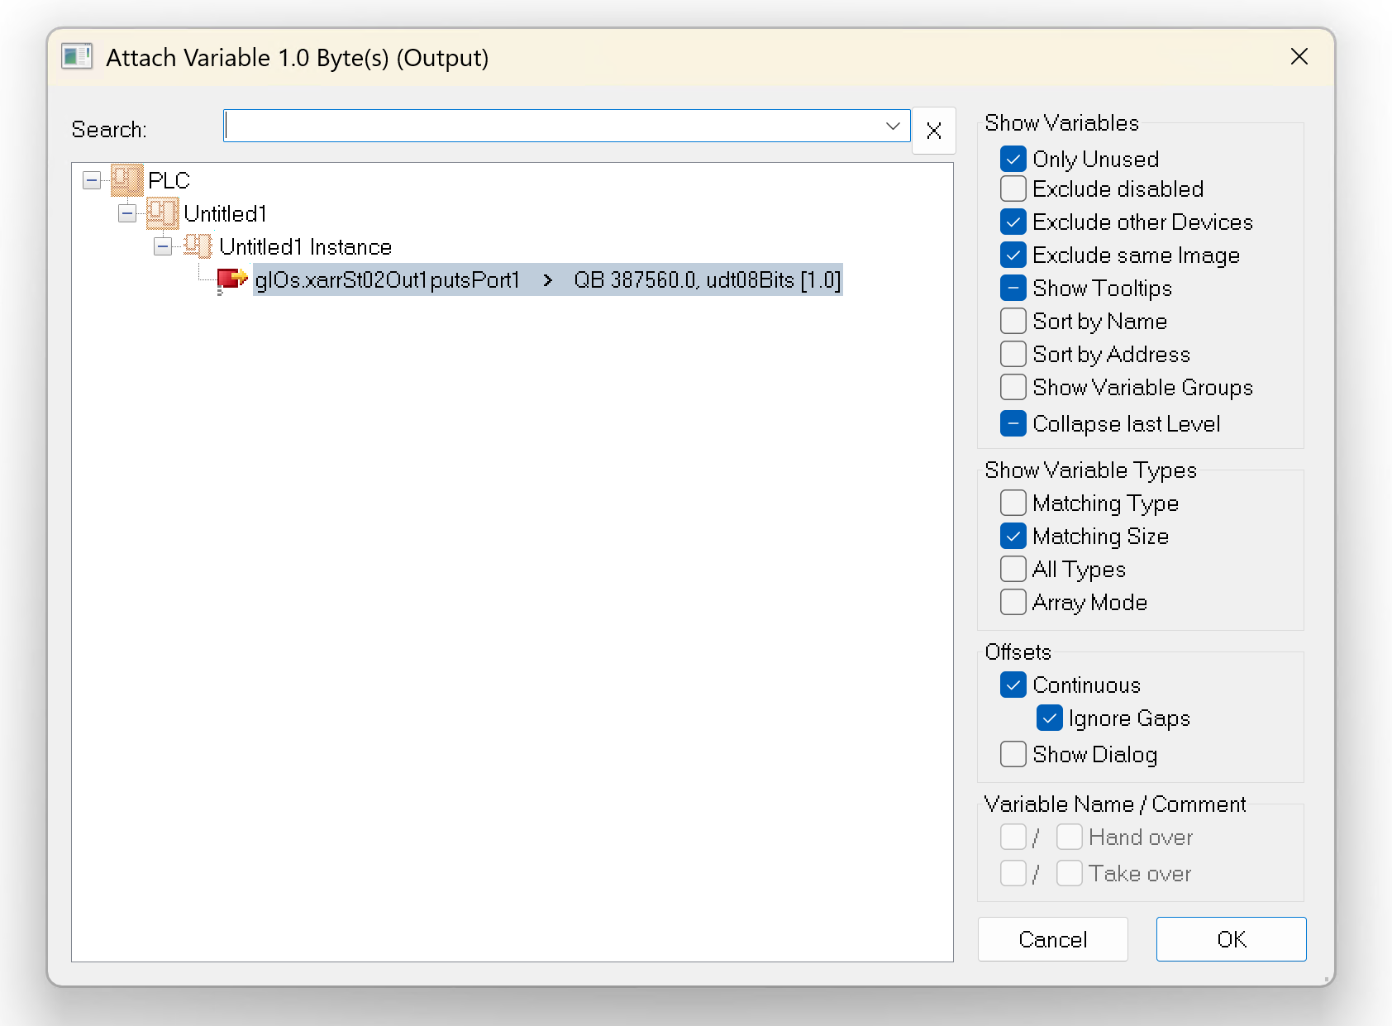Click the Untitled1 Instance icon
The image size is (1392, 1026).
click(198, 246)
